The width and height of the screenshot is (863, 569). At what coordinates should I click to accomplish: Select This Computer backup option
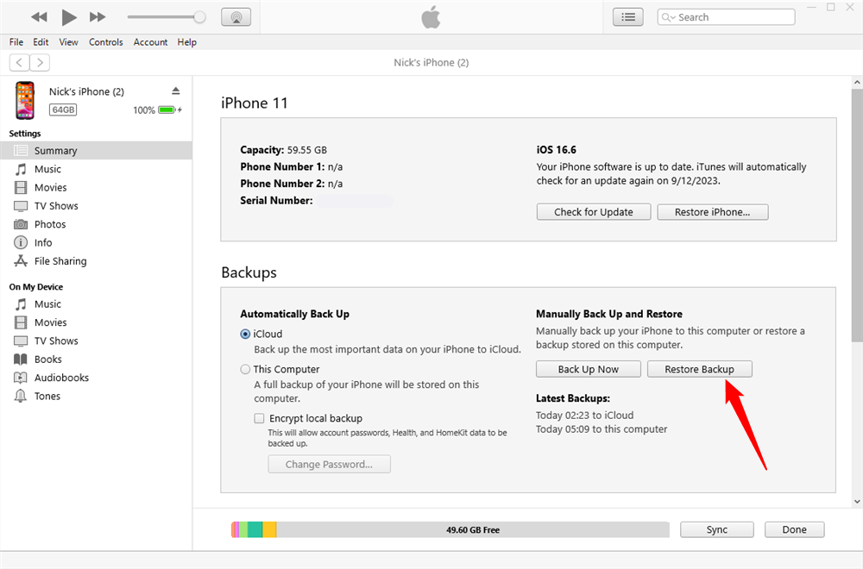(246, 370)
